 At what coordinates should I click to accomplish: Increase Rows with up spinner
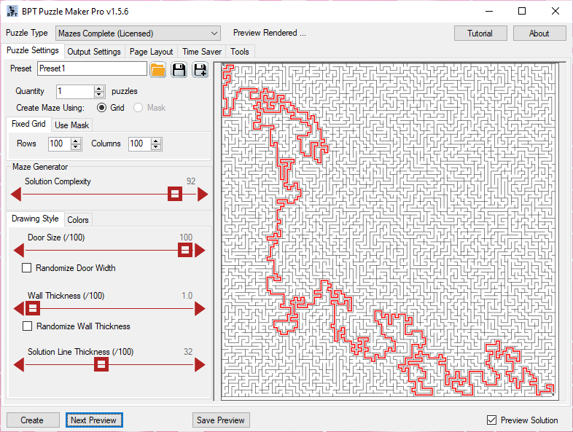coord(76,141)
